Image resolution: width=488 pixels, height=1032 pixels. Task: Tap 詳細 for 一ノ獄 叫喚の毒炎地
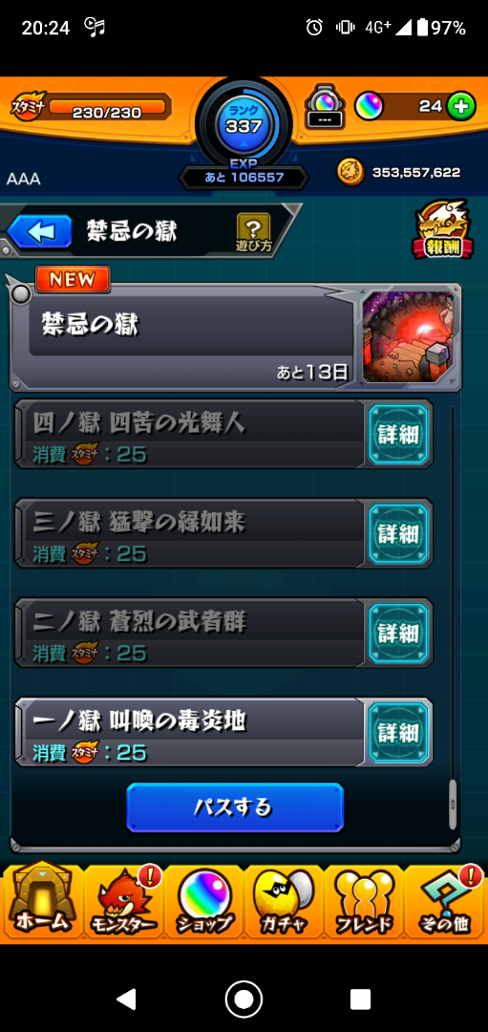tap(398, 733)
